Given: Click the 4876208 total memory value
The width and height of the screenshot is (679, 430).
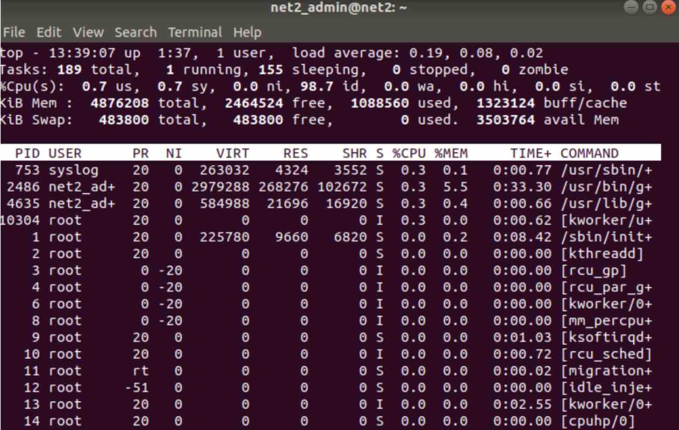Looking at the screenshot, I should click(x=120, y=103).
